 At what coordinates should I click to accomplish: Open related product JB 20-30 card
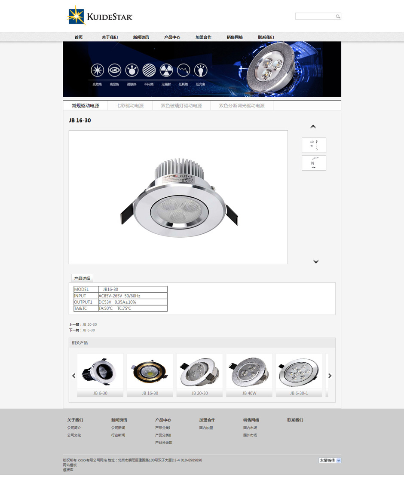coord(199,375)
